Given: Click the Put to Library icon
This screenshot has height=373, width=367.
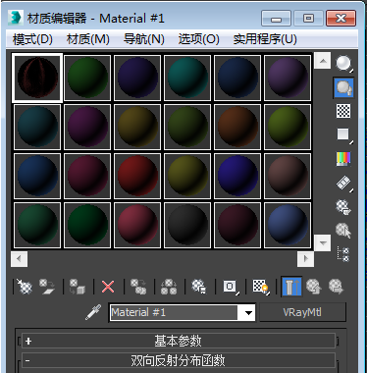Looking at the screenshot, I should [x=199, y=287].
